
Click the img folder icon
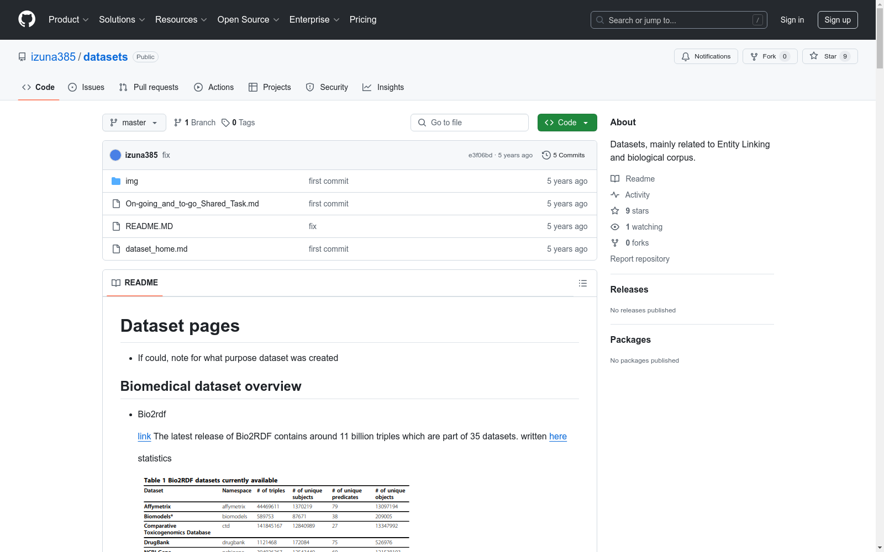[x=116, y=181]
